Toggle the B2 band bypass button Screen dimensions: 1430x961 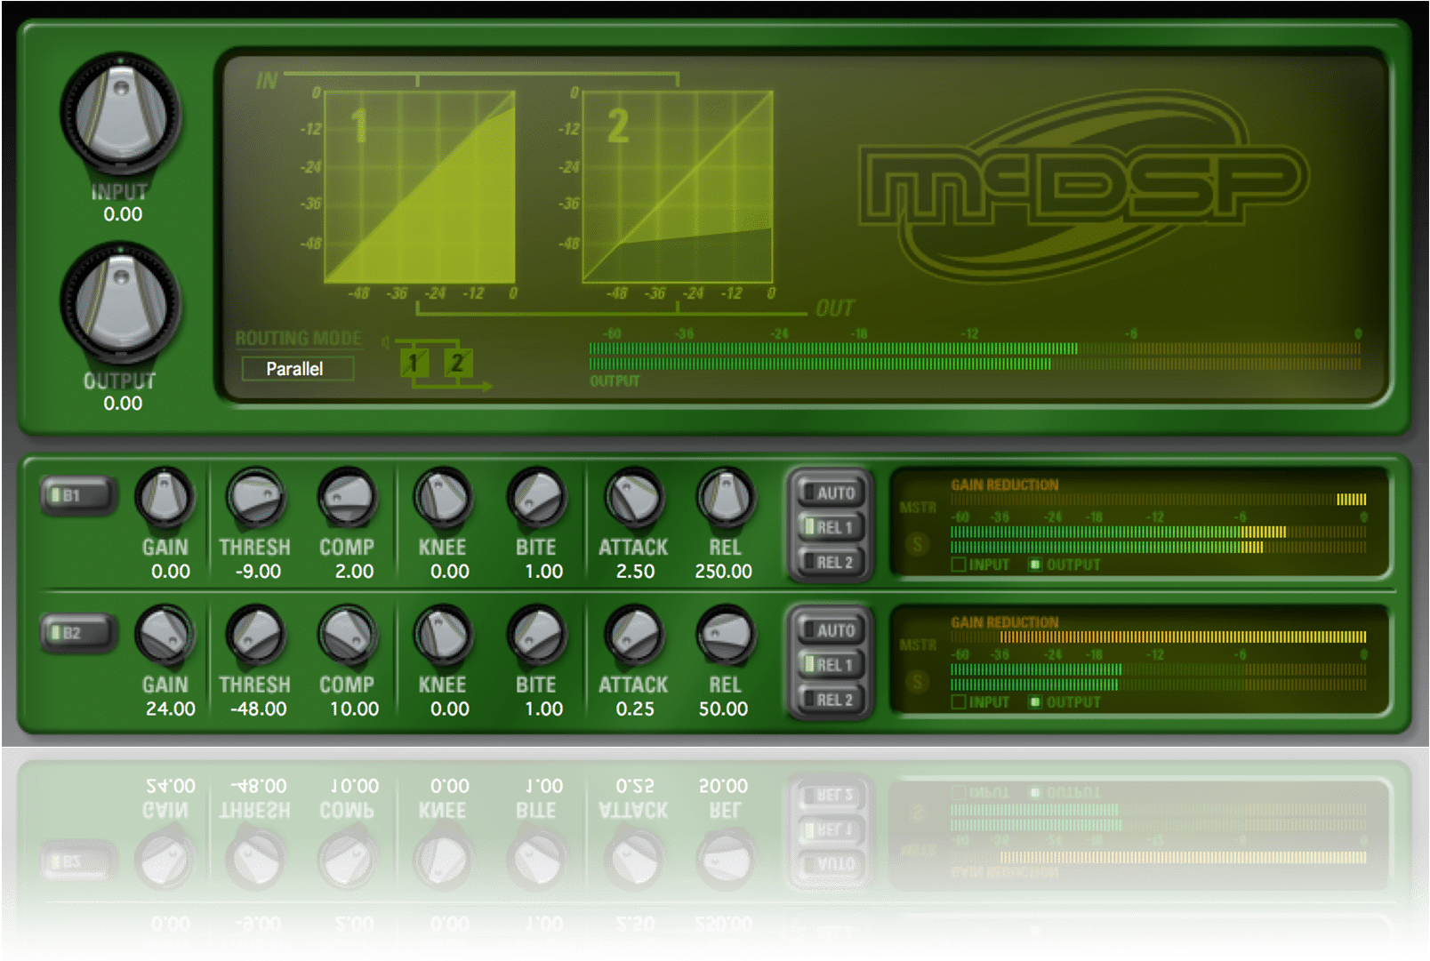pos(78,633)
